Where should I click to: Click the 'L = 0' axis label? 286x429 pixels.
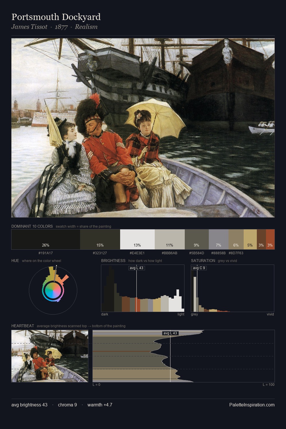96,385
